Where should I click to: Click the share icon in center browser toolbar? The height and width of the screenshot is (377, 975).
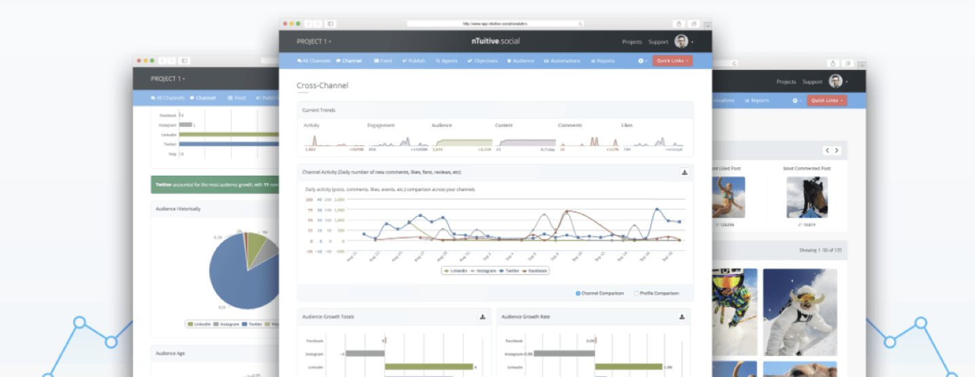click(x=678, y=24)
